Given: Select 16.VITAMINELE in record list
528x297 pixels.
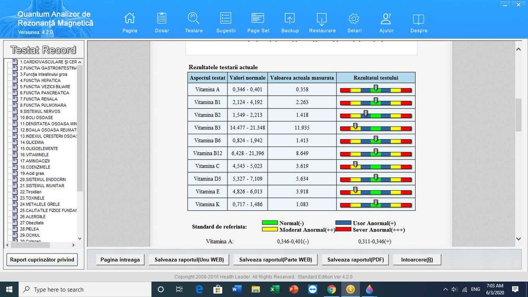Looking at the screenshot, I should 34,155.
